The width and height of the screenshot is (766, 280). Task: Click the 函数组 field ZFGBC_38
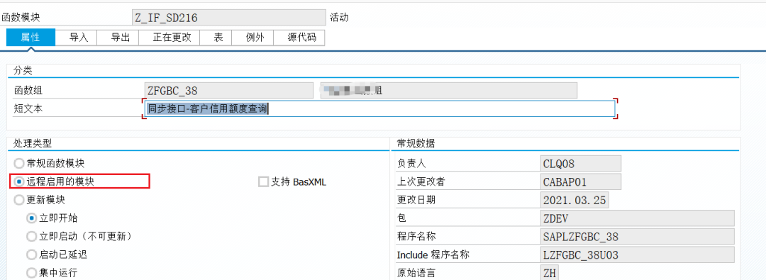click(228, 91)
